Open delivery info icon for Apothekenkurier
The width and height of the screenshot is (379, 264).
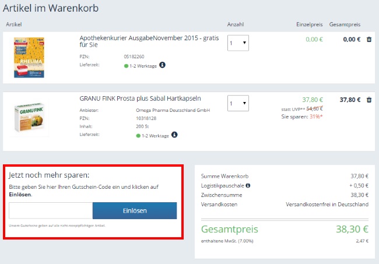pos(162,65)
